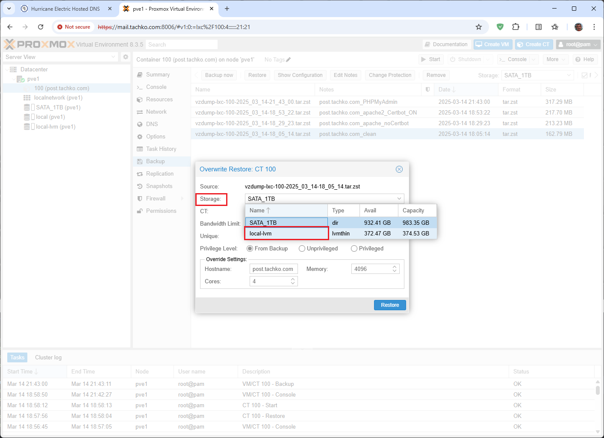
Task: Choose Privileged privilege level
Action: 367,249
